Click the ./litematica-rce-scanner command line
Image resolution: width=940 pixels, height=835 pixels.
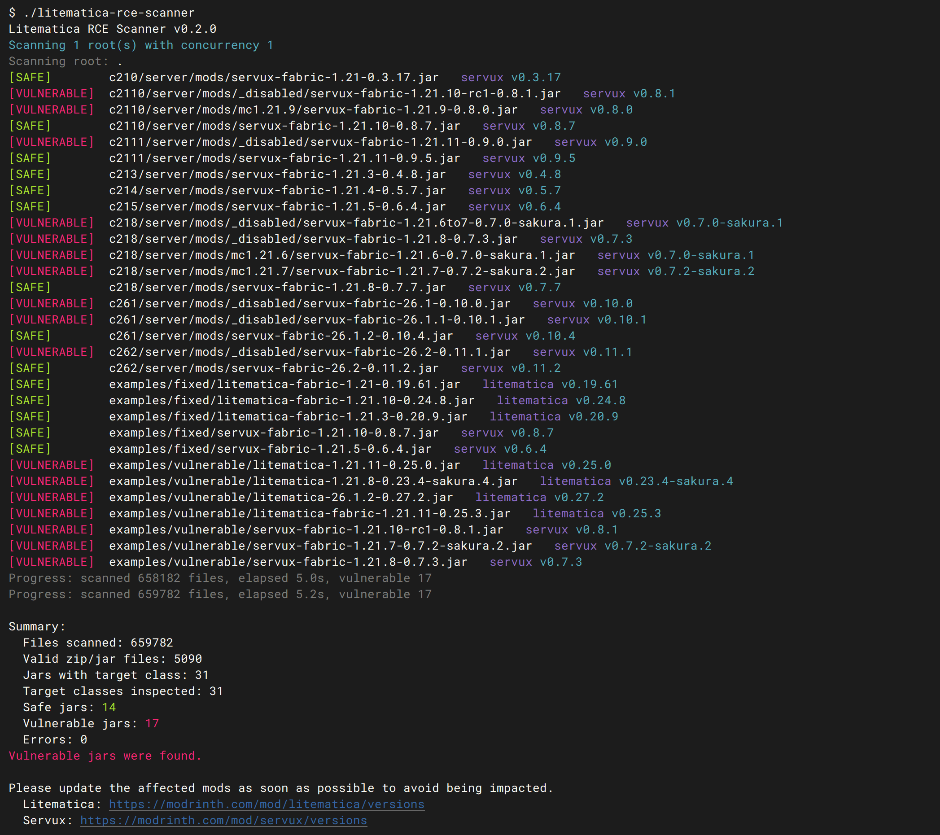(x=102, y=13)
